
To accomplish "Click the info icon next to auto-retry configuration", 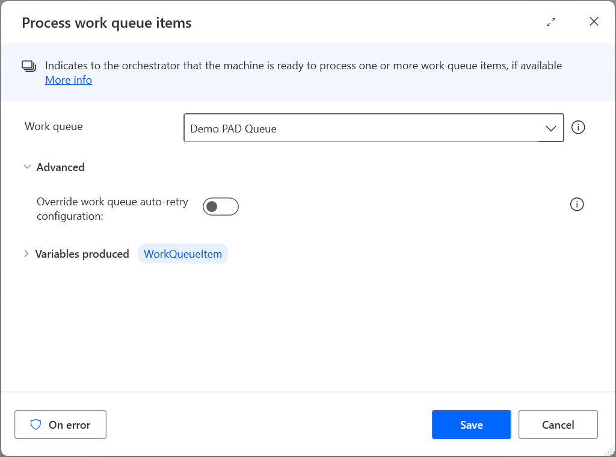I will 577,204.
